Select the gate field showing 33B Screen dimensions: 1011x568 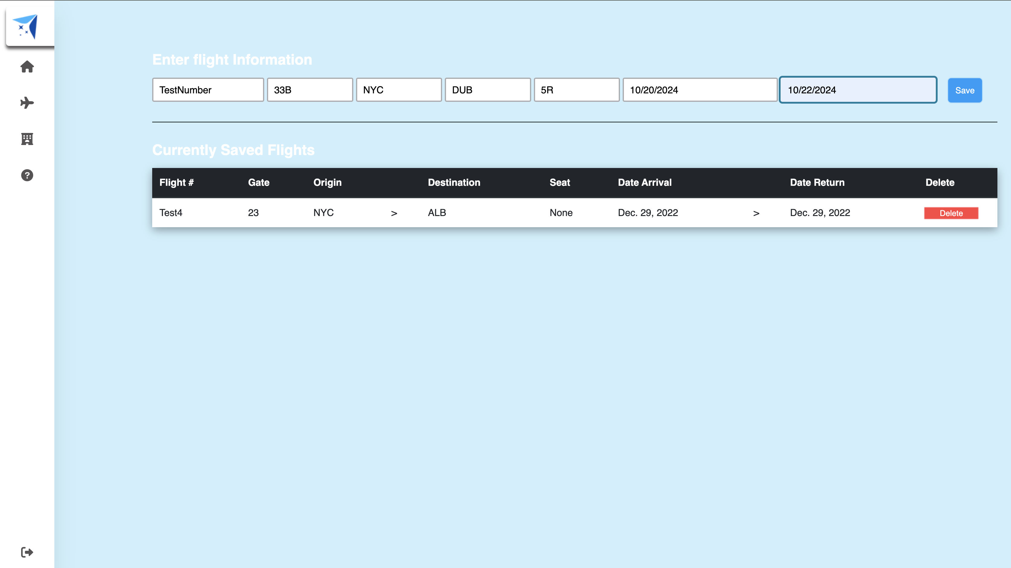310,89
